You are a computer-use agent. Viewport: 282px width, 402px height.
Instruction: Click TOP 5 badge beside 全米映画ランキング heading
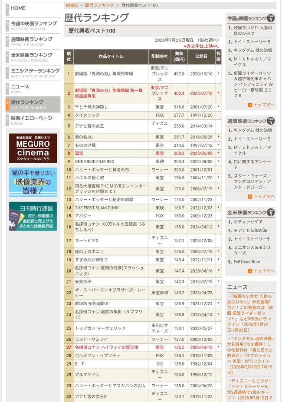[x=271, y=212]
